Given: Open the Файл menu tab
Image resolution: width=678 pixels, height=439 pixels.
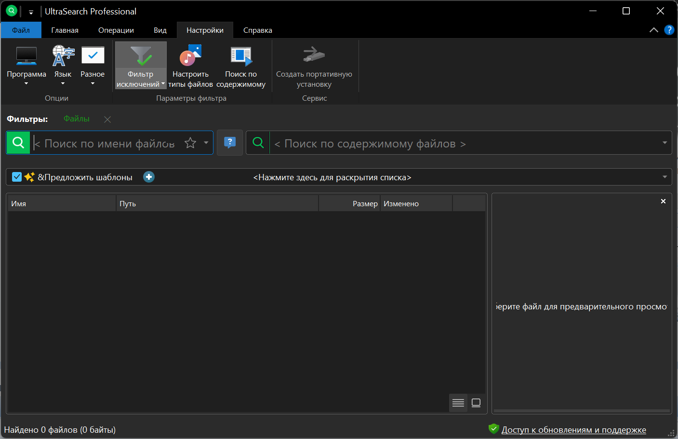Looking at the screenshot, I should [x=21, y=30].
